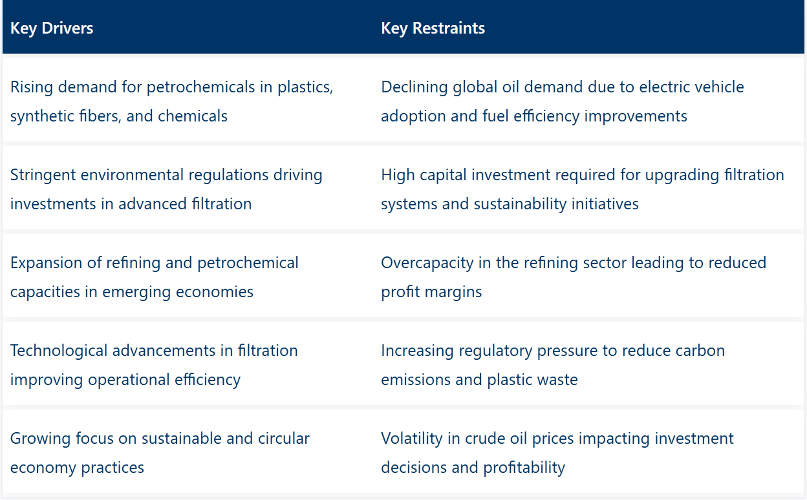Image resolution: width=807 pixels, height=500 pixels.
Task: Click the text "capacities in emerging economies"
Action: tap(132, 292)
